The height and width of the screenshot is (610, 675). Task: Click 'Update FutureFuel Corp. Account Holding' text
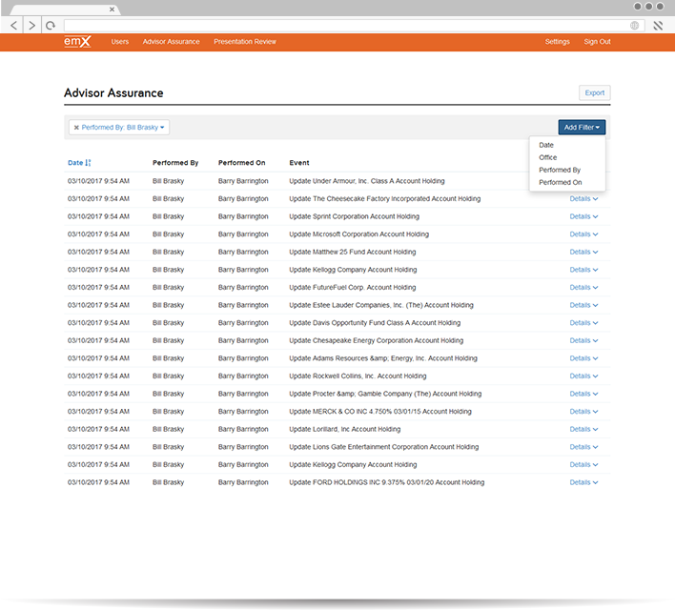point(352,288)
